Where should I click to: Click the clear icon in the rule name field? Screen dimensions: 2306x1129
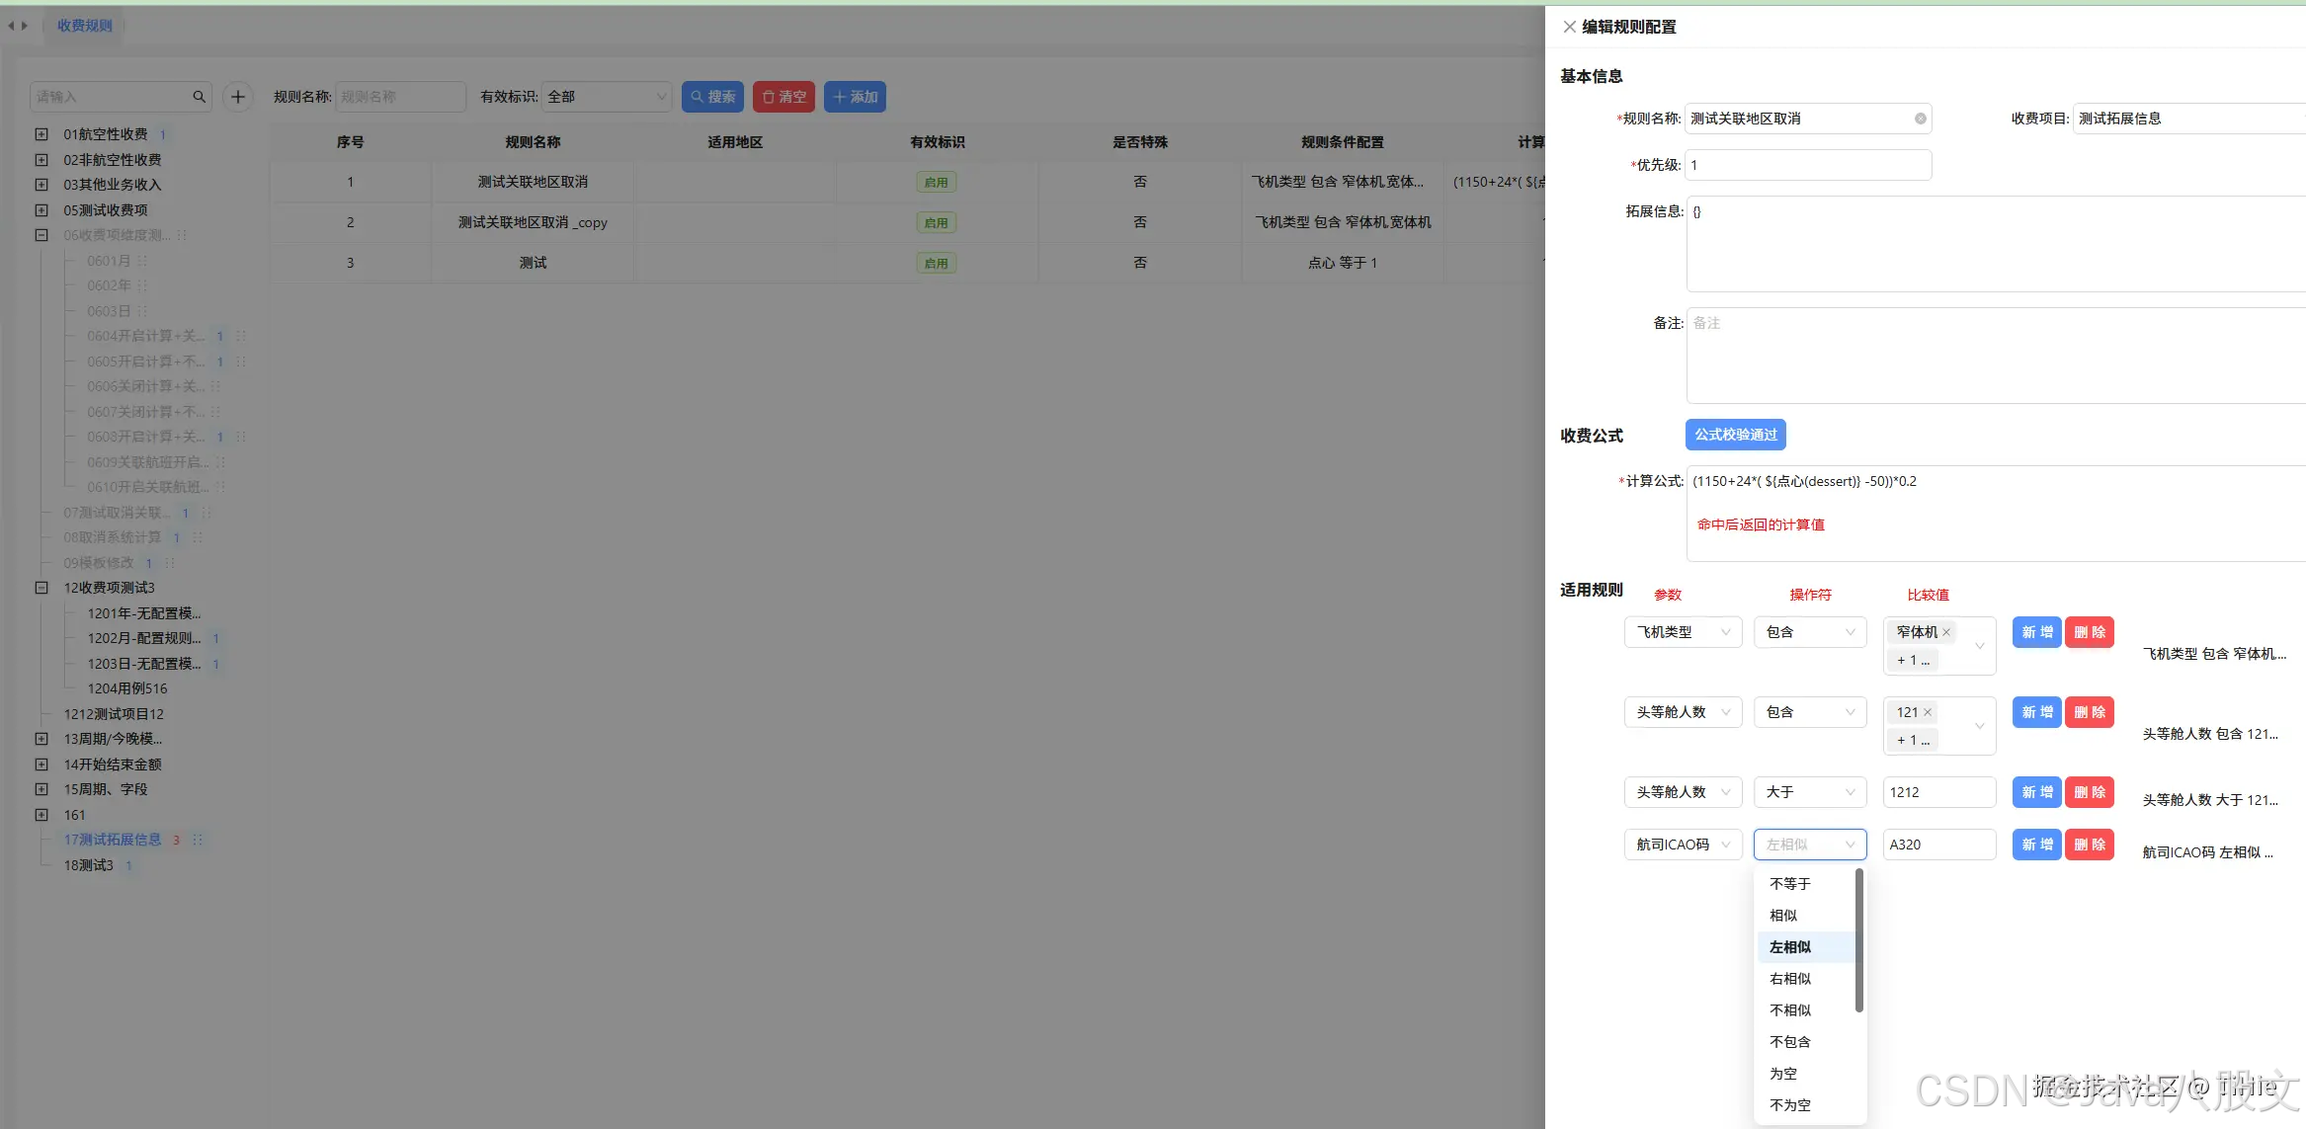(1920, 119)
